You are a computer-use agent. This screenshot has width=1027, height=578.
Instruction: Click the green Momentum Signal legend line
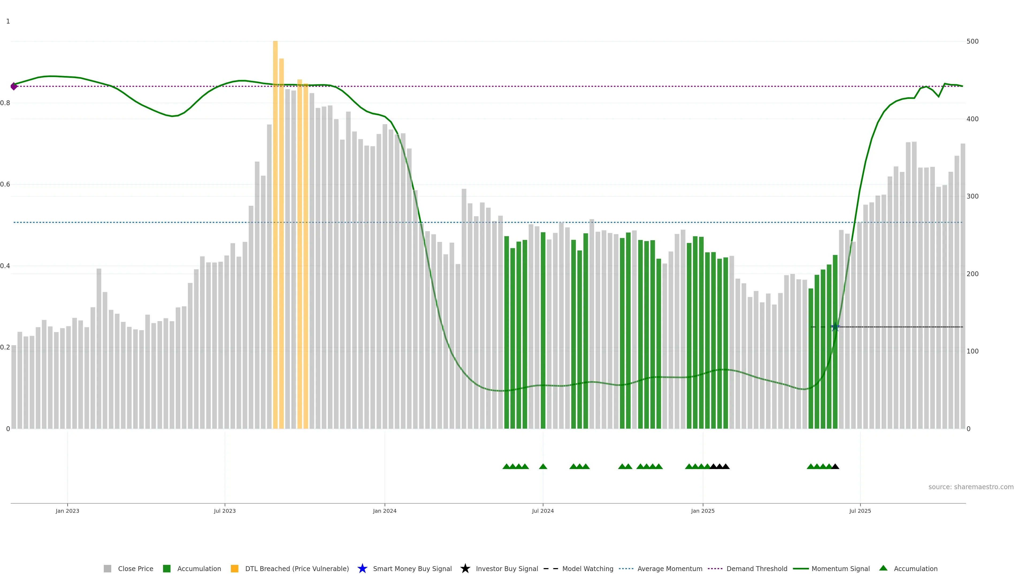[800, 568]
